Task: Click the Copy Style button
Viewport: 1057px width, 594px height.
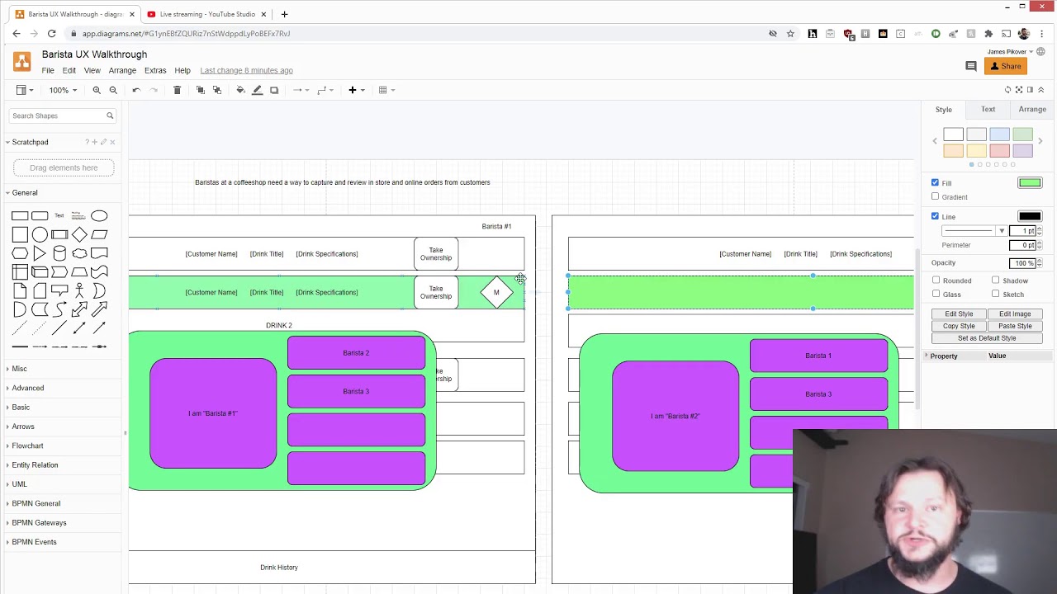Action: click(x=959, y=326)
